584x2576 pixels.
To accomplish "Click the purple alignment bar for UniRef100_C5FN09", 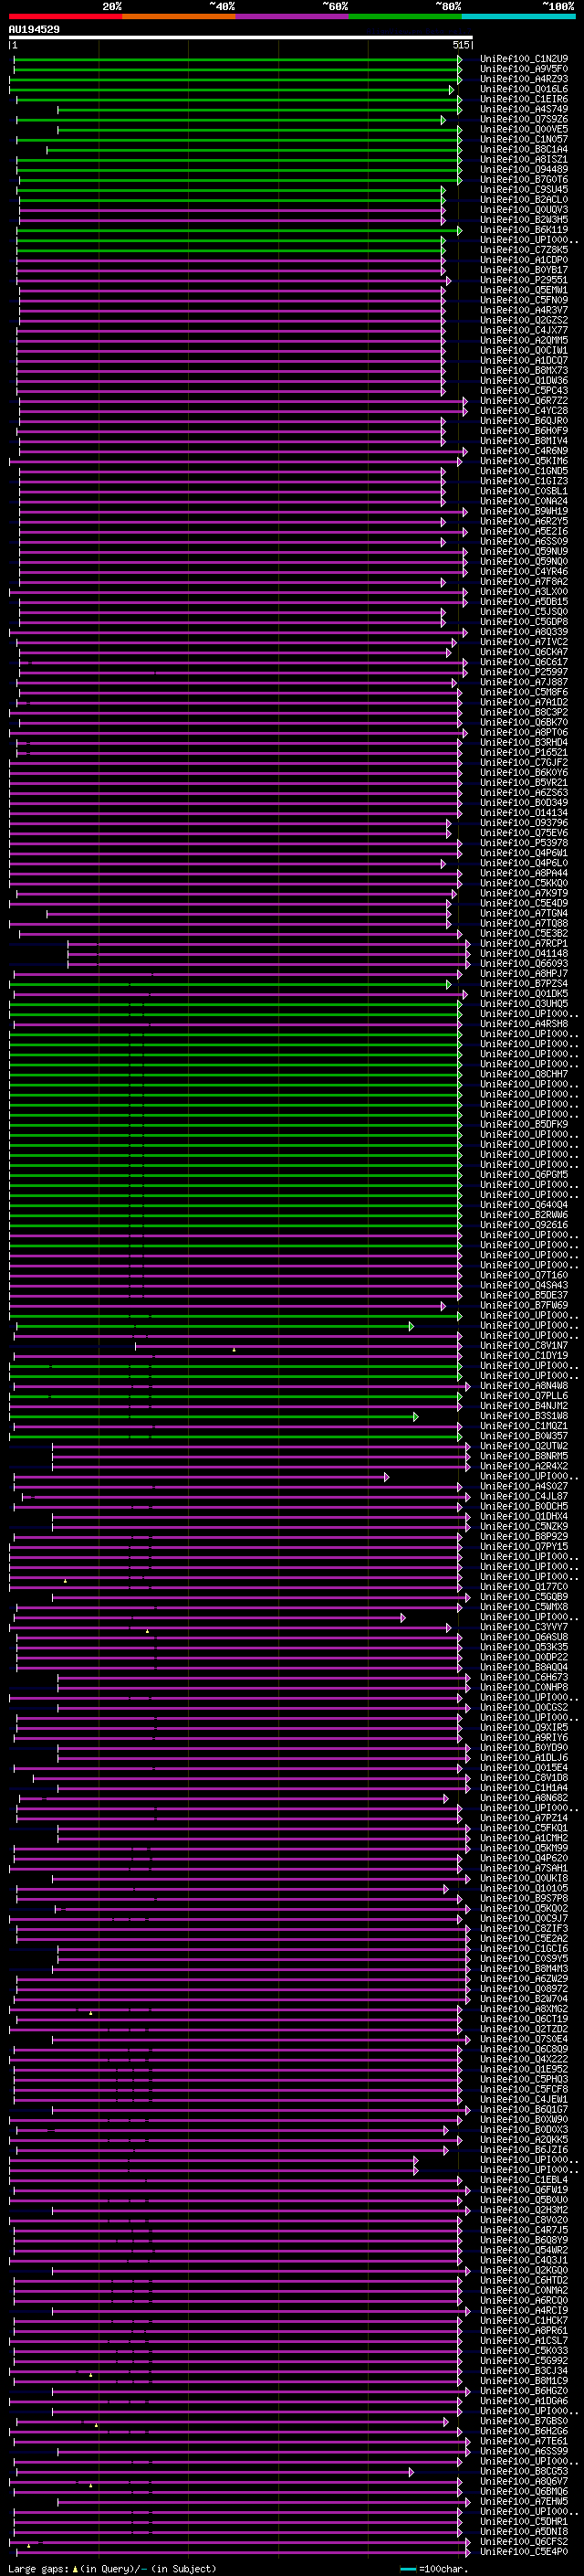I will tap(232, 301).
